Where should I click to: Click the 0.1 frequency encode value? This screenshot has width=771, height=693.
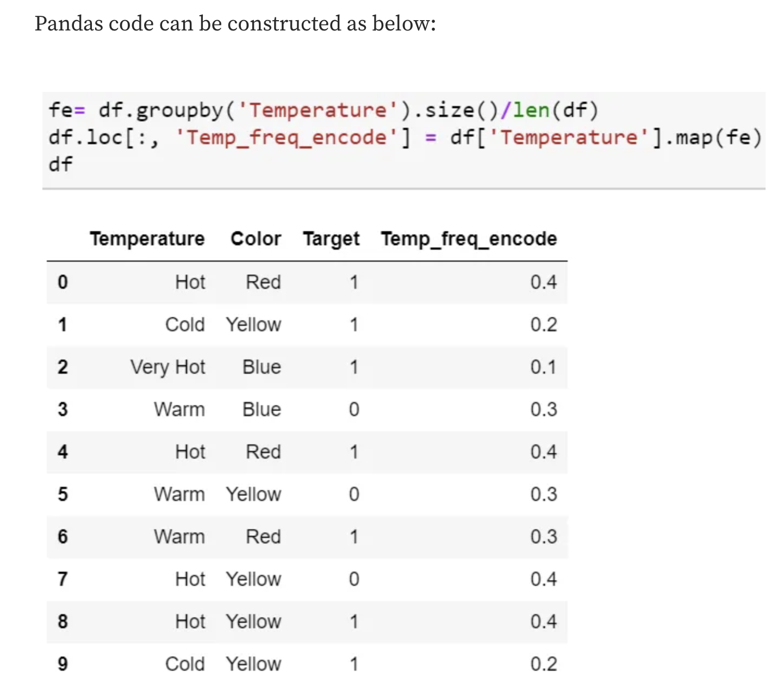point(543,367)
